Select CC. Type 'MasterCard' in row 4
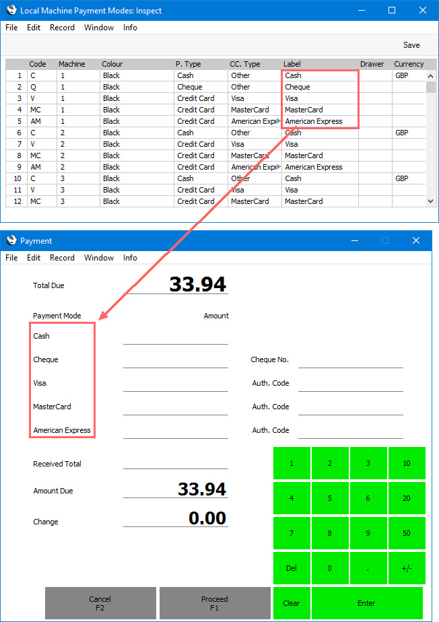 (x=255, y=110)
